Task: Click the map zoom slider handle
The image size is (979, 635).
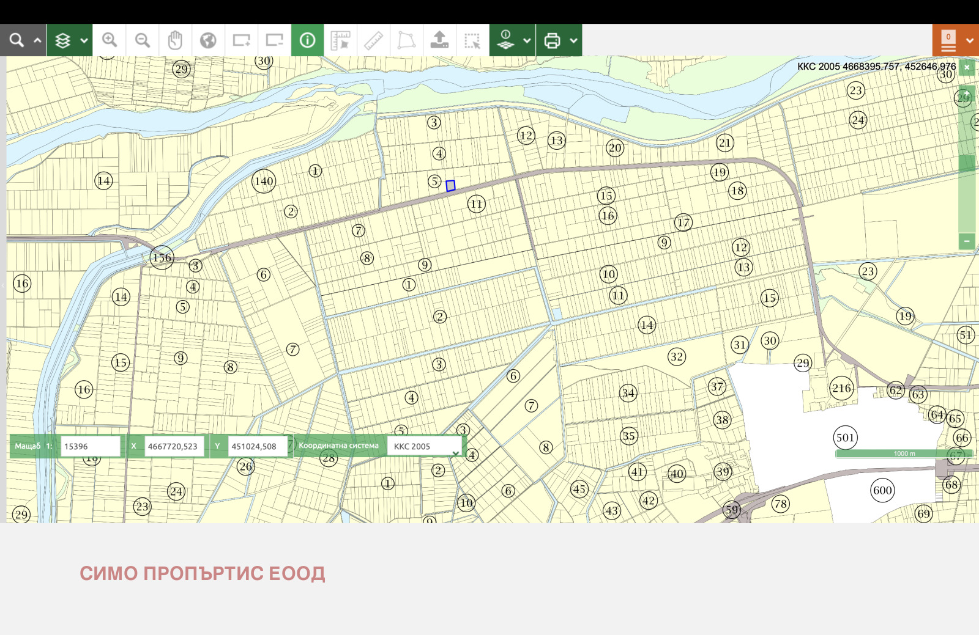Action: [x=967, y=163]
